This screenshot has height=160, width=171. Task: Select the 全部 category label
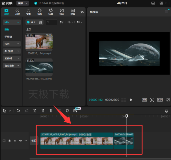(x=29, y=29)
